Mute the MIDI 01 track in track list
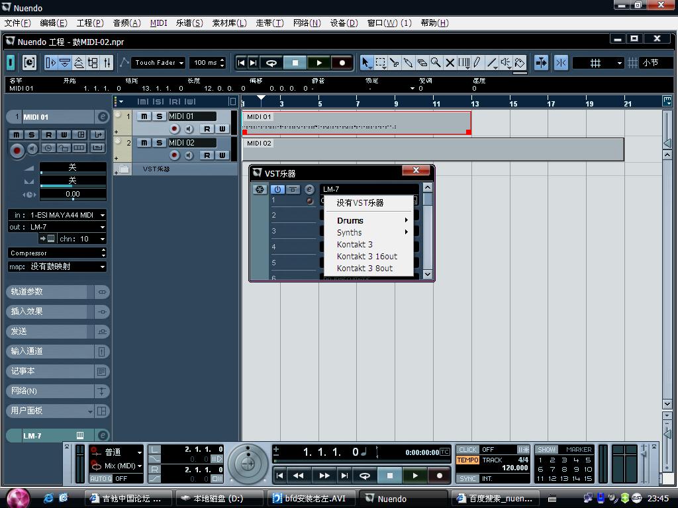Image resolution: width=678 pixels, height=508 pixels. coord(144,116)
